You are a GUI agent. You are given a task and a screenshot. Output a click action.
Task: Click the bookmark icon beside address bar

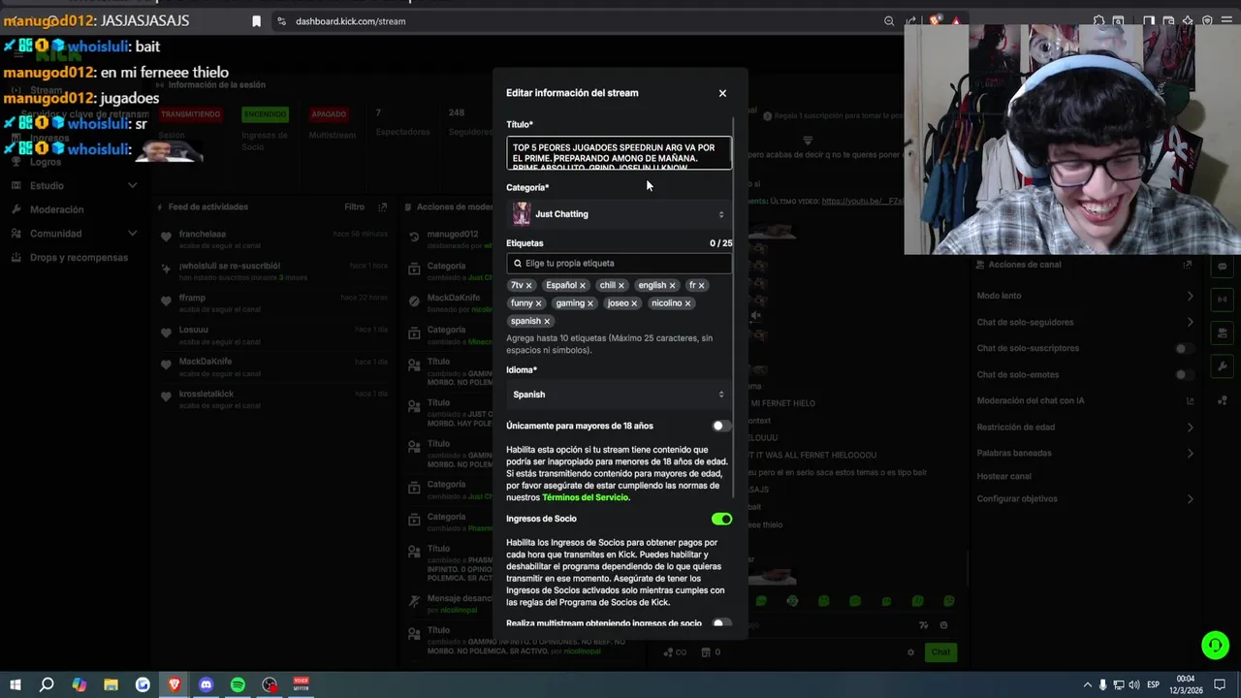point(256,21)
